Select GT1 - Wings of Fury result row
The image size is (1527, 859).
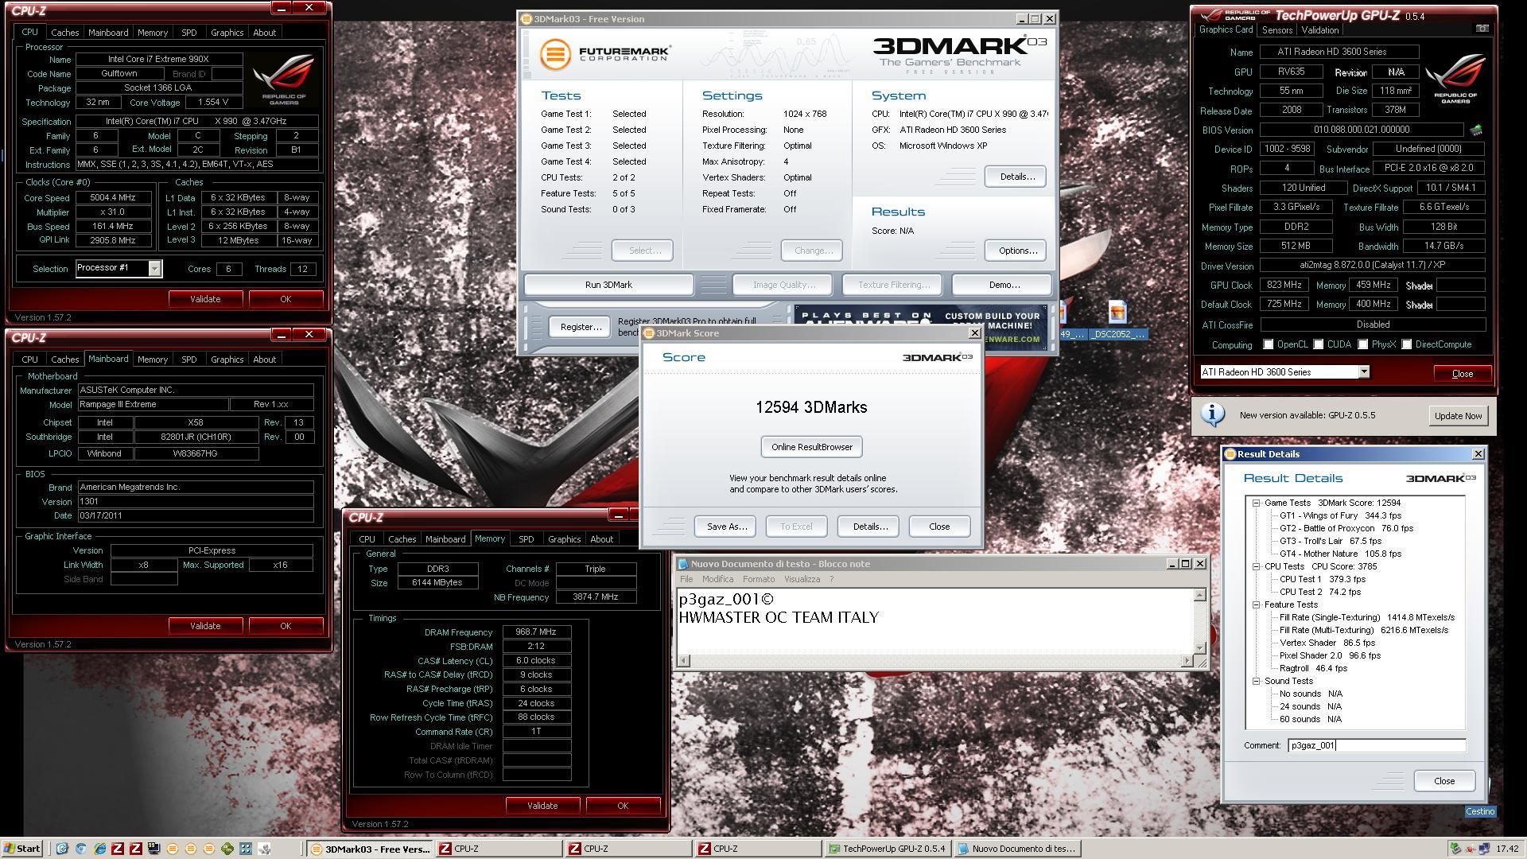click(1340, 515)
